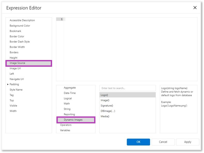Select the Operators category

[x=66, y=125]
